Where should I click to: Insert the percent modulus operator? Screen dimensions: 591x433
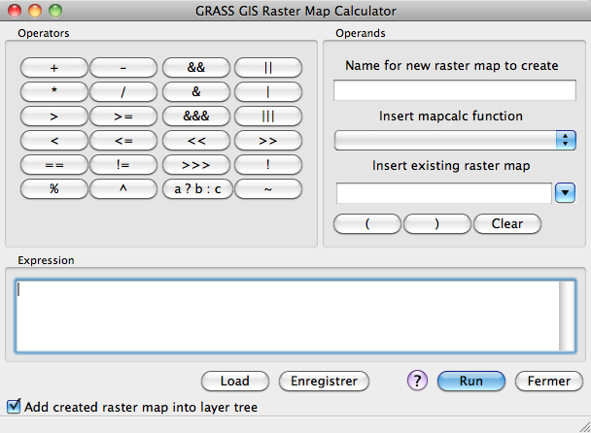pyautogui.click(x=53, y=189)
